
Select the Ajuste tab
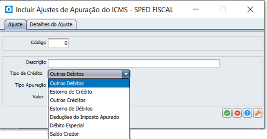click(15, 24)
